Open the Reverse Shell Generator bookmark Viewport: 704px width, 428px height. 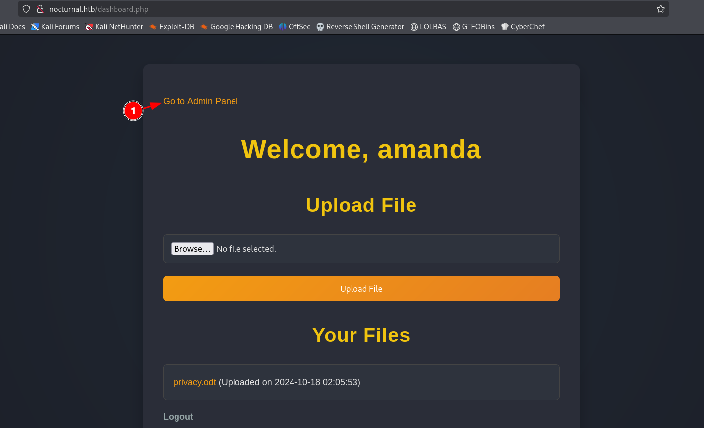pyautogui.click(x=360, y=27)
